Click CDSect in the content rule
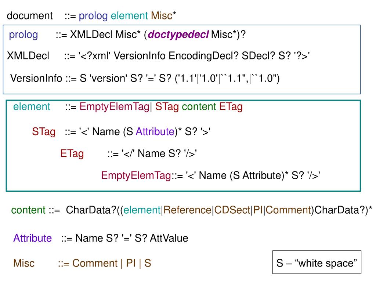This screenshot has height=282, width=376. click(232, 210)
